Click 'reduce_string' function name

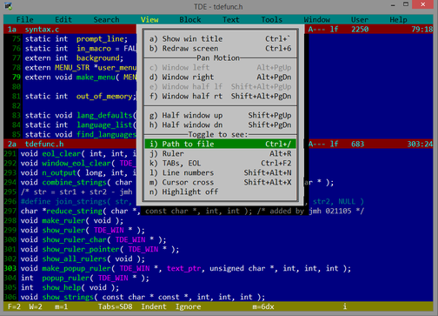(75, 211)
